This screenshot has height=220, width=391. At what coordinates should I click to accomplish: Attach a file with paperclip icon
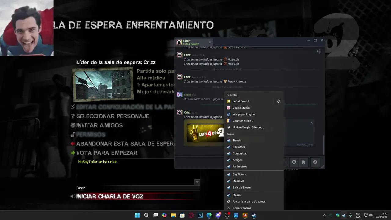click(x=303, y=162)
